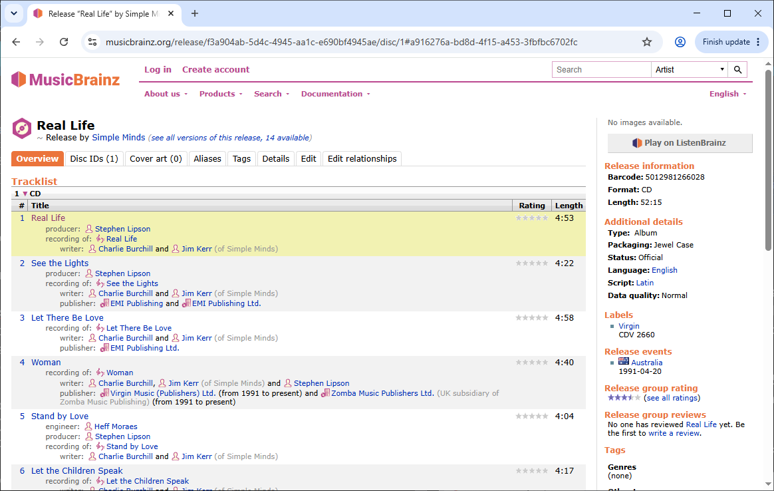Click the 'see all ratings' link

(x=672, y=398)
